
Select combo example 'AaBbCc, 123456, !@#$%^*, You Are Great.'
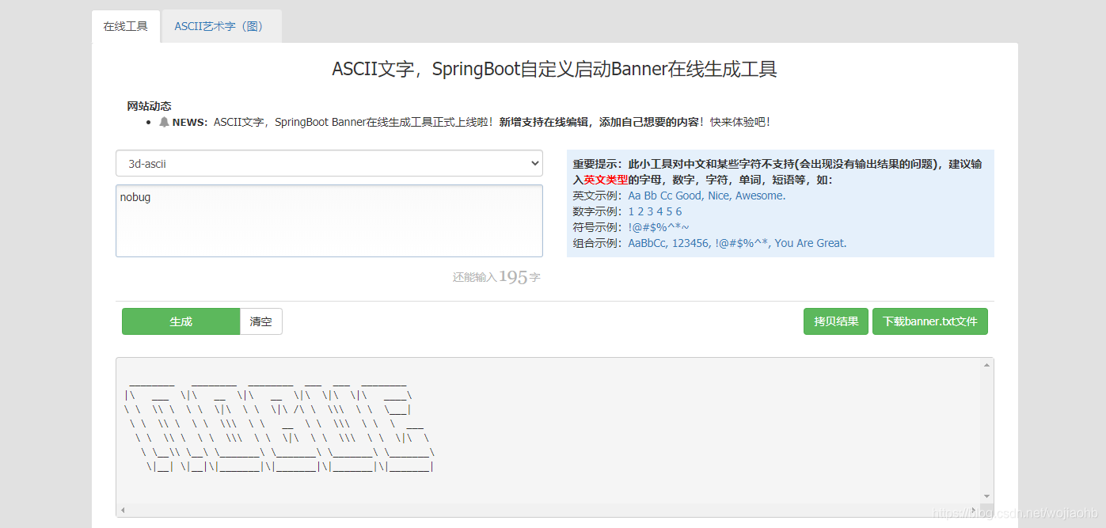(x=737, y=243)
